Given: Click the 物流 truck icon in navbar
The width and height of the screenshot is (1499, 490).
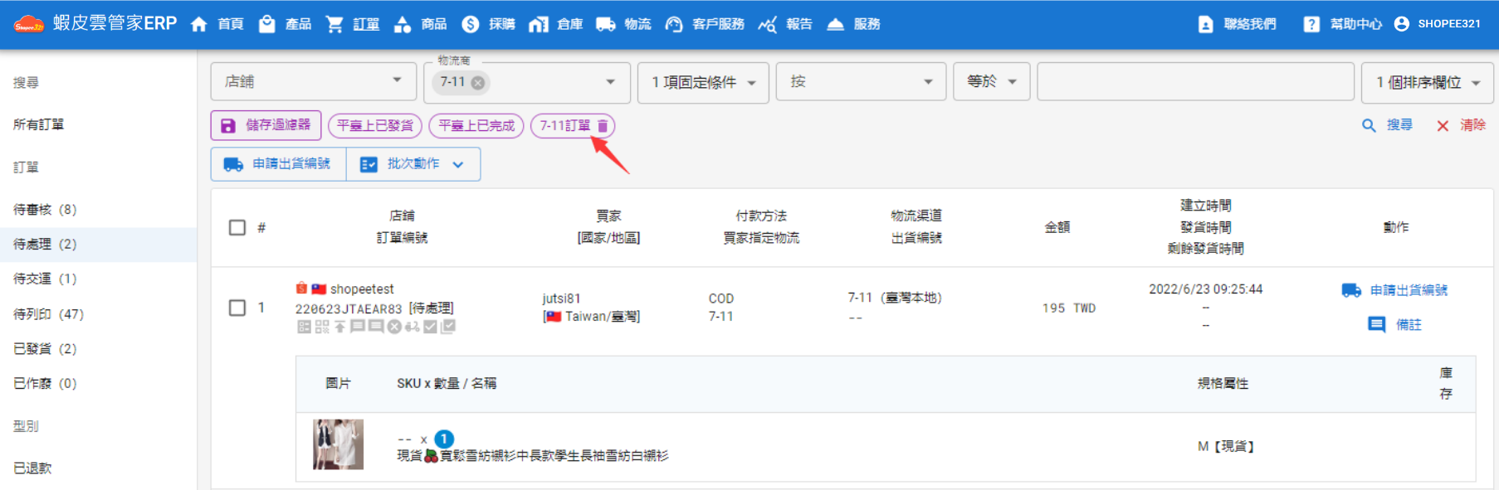Looking at the screenshot, I should click(x=606, y=24).
